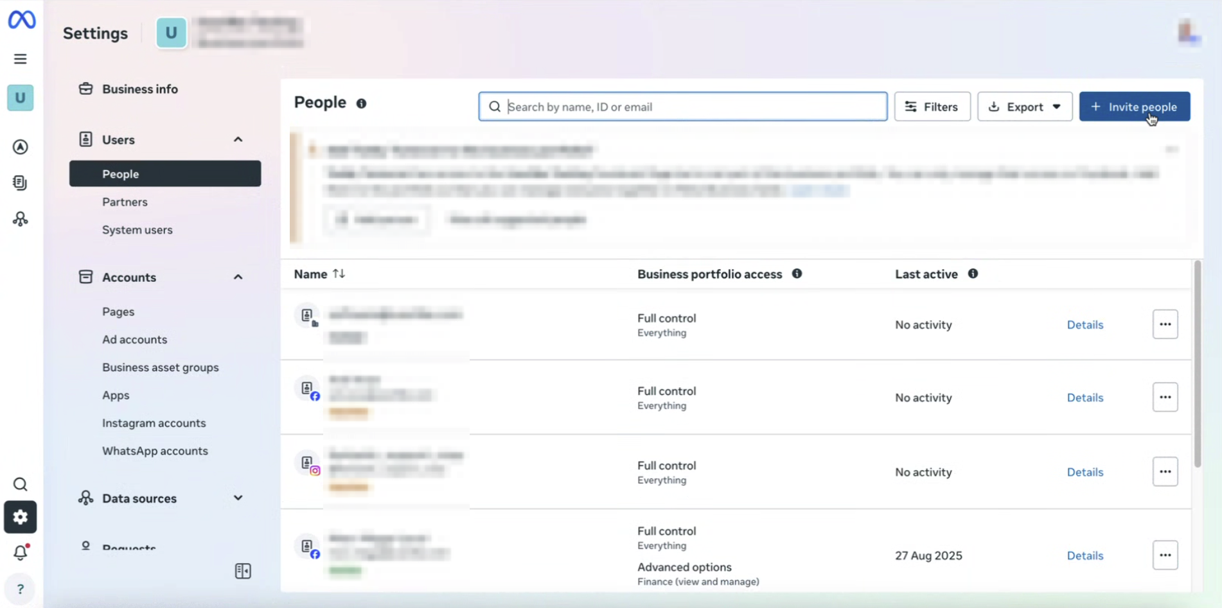Screen dimensions: 1222x608
Task: Click the Meta logo icon
Action: pos(21,20)
